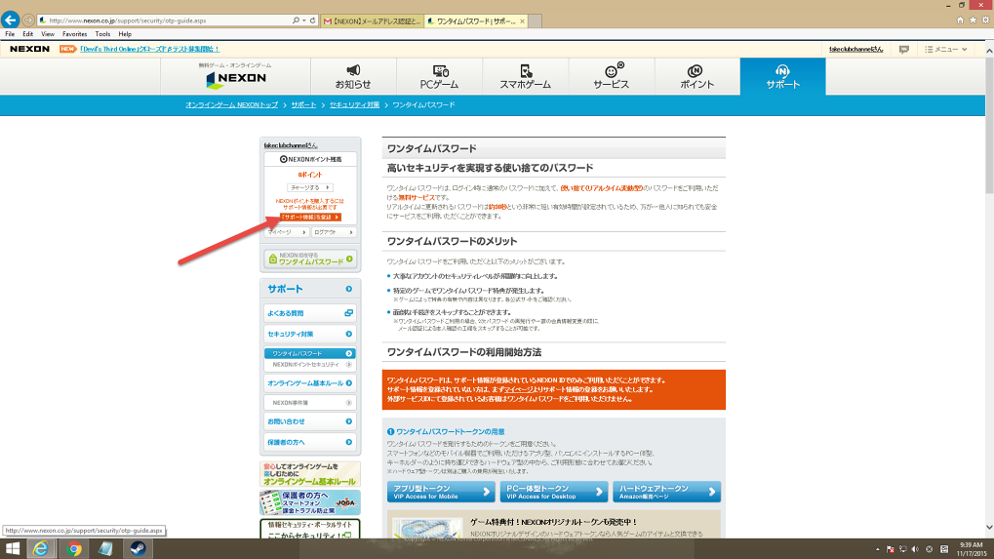The height and width of the screenshot is (559, 994).
Task: Launch Chrome from the Windows taskbar
Action: pos(73,547)
